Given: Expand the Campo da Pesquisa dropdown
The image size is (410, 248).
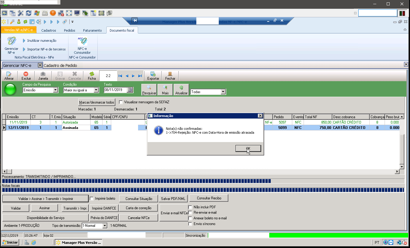Looking at the screenshot, I should click(56, 90).
